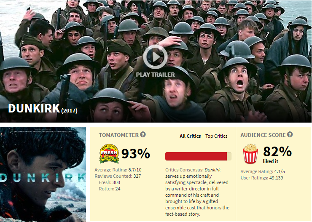Click the Rotten: 24 count
This screenshot has width=312, height=222.
point(110,189)
